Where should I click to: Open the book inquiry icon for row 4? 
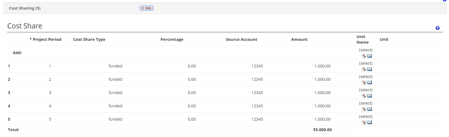369,109
